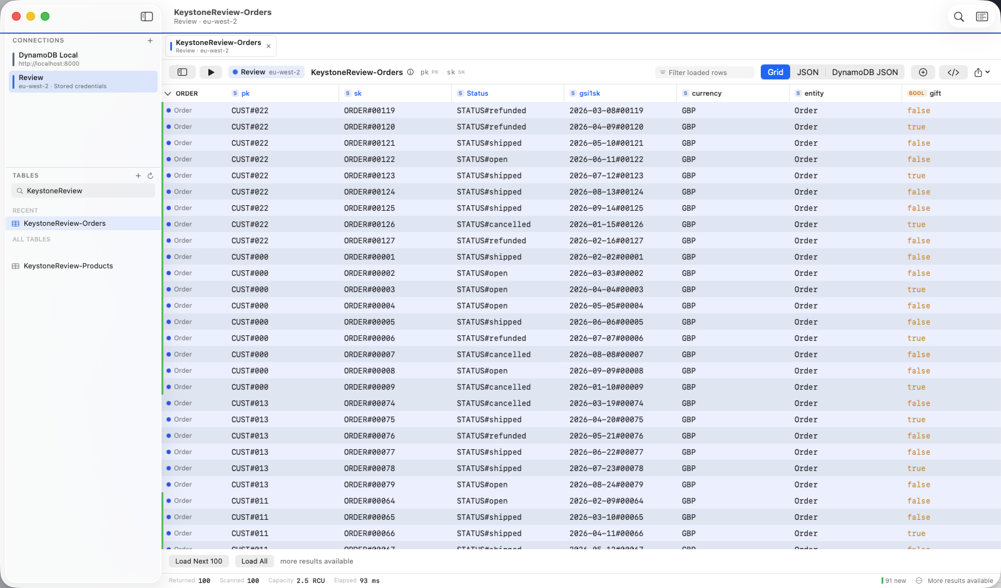This screenshot has width=1001, height=588.
Task: Click Capacity 2.5 RCU in status bar
Action: [297, 580]
